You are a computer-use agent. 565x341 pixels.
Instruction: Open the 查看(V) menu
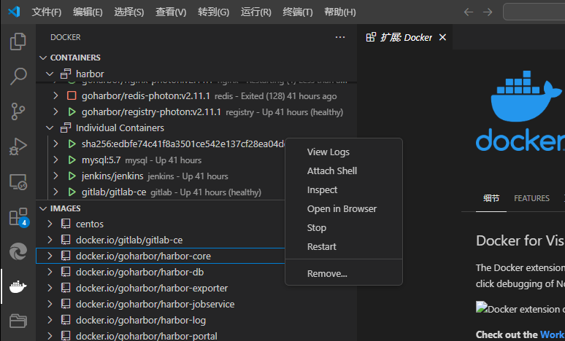171,12
